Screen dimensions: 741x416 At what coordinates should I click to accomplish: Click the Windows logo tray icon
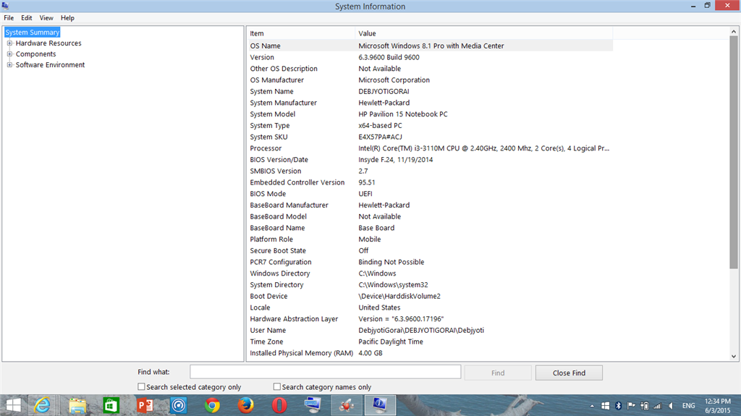[606, 406]
